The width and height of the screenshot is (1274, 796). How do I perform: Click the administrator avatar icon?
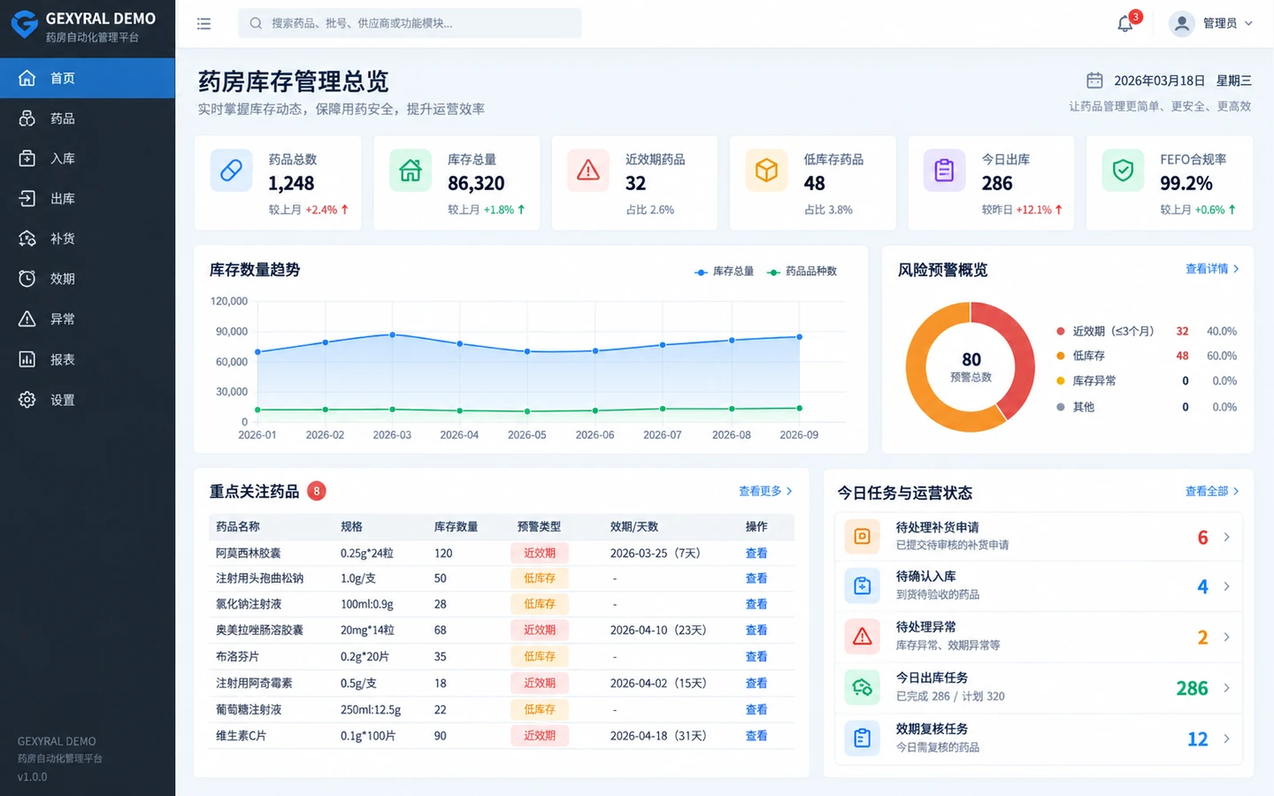(1182, 24)
